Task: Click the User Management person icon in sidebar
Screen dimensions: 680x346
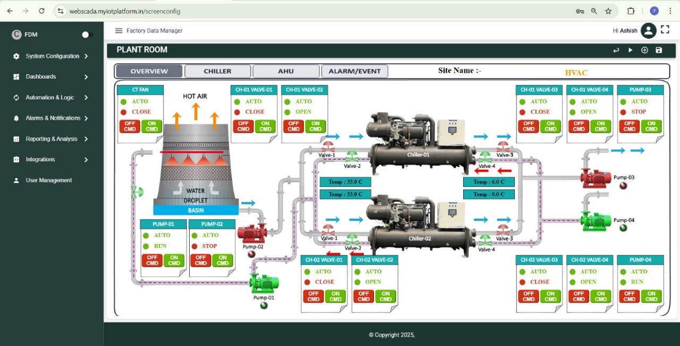Action: point(16,180)
